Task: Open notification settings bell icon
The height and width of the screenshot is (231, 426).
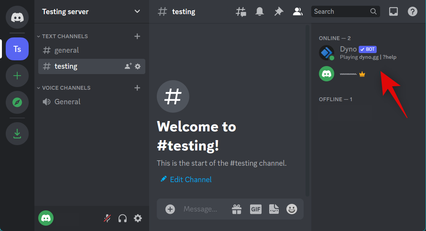Action: 260,12
